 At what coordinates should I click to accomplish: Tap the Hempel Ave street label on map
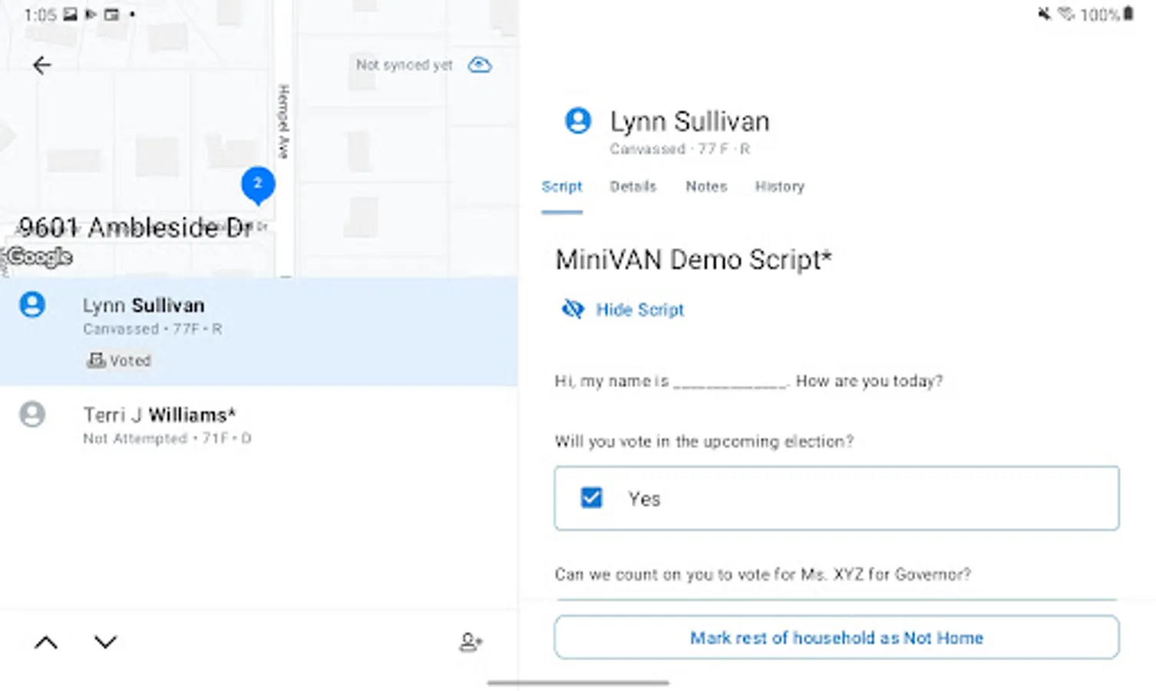click(283, 121)
